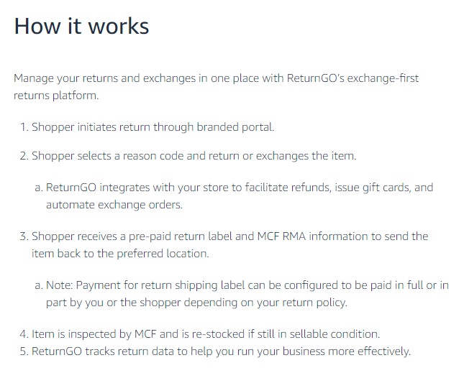The image size is (459, 373).
Task: Click the line mentioning 'your return policy'
Action: [x=196, y=303]
